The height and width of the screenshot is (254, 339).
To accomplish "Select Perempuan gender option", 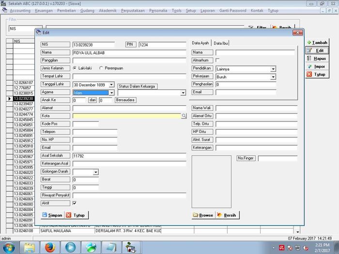I will click(x=101, y=68).
